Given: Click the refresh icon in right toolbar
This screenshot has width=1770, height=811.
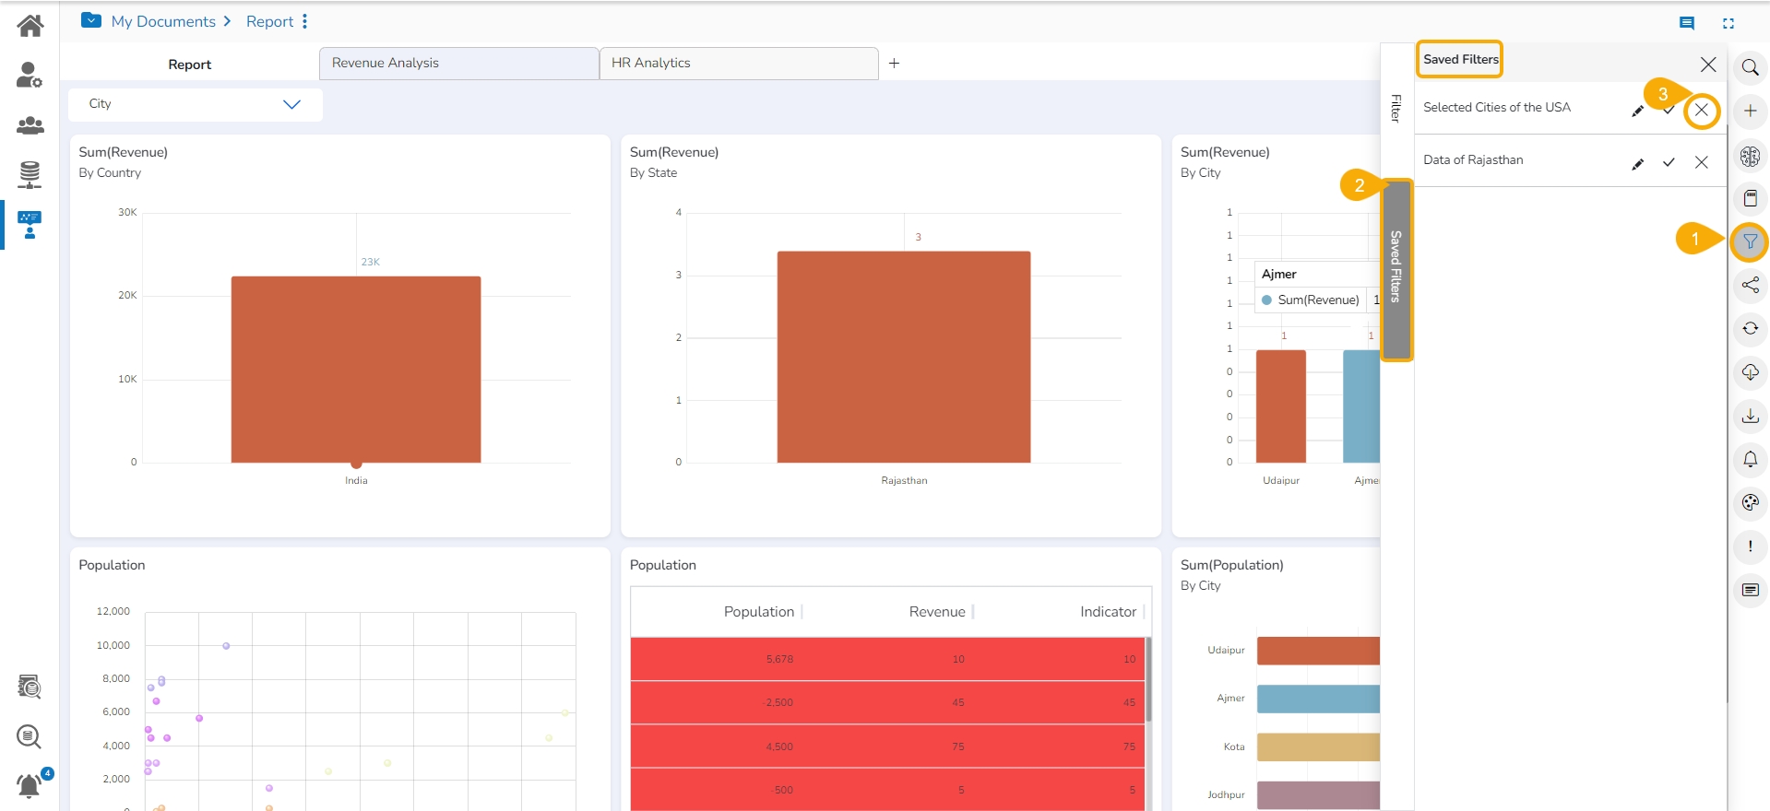Looking at the screenshot, I should coord(1750,328).
